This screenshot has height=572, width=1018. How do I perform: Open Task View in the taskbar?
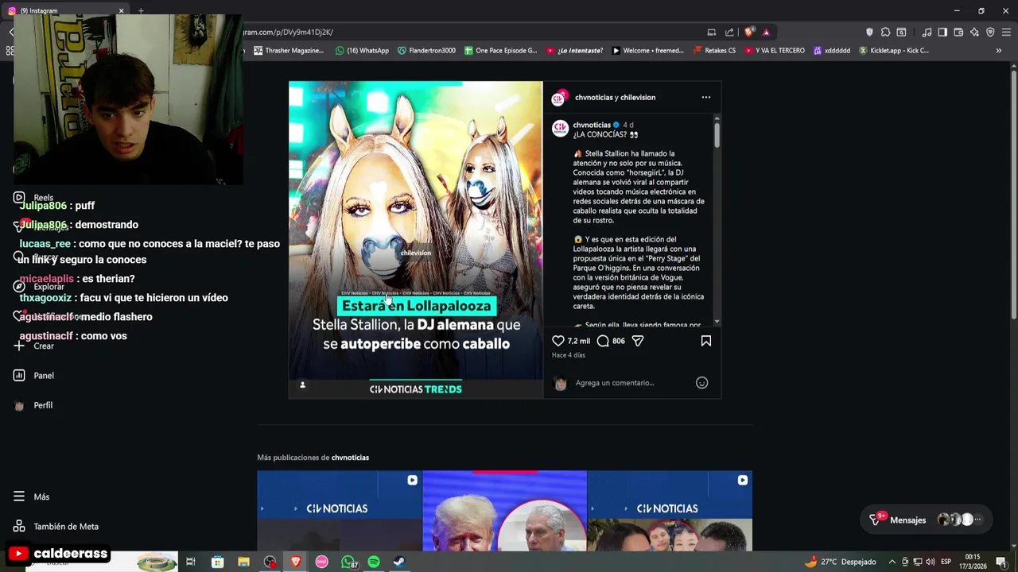point(191,562)
